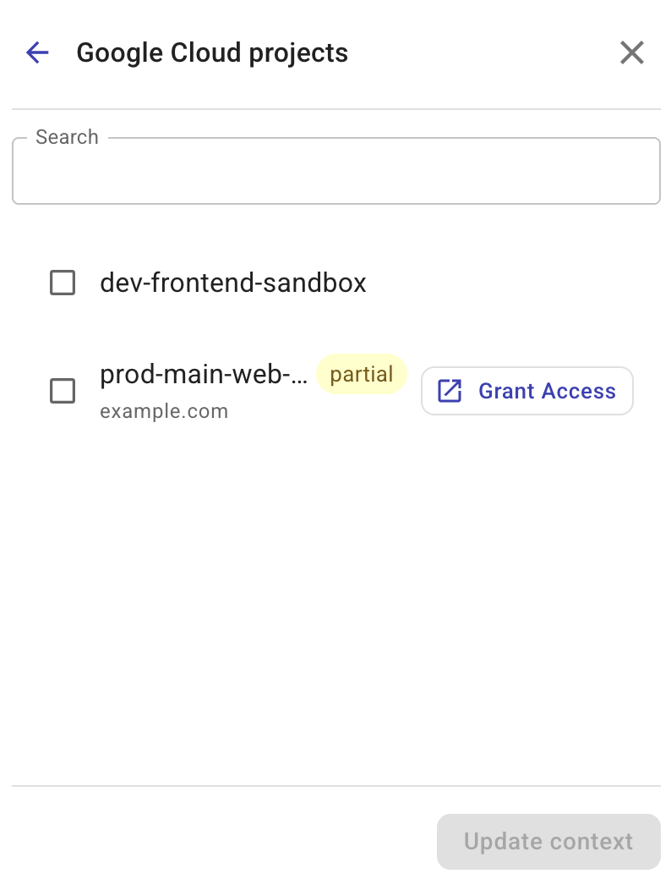Close the Google Cloud projects dialog

point(631,52)
